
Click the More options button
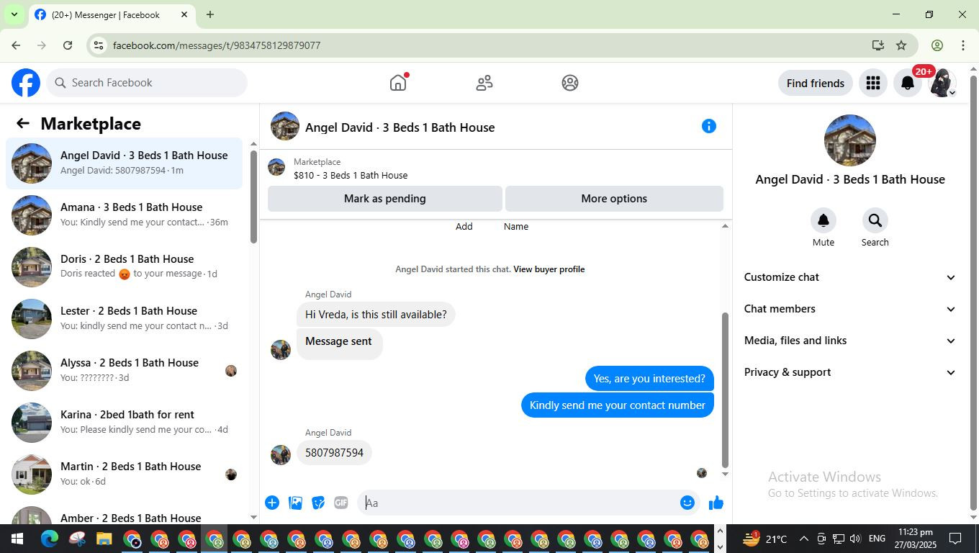coord(614,199)
